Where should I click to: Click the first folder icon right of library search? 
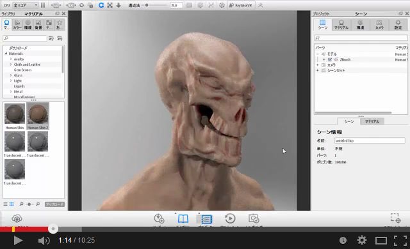(x=51, y=38)
